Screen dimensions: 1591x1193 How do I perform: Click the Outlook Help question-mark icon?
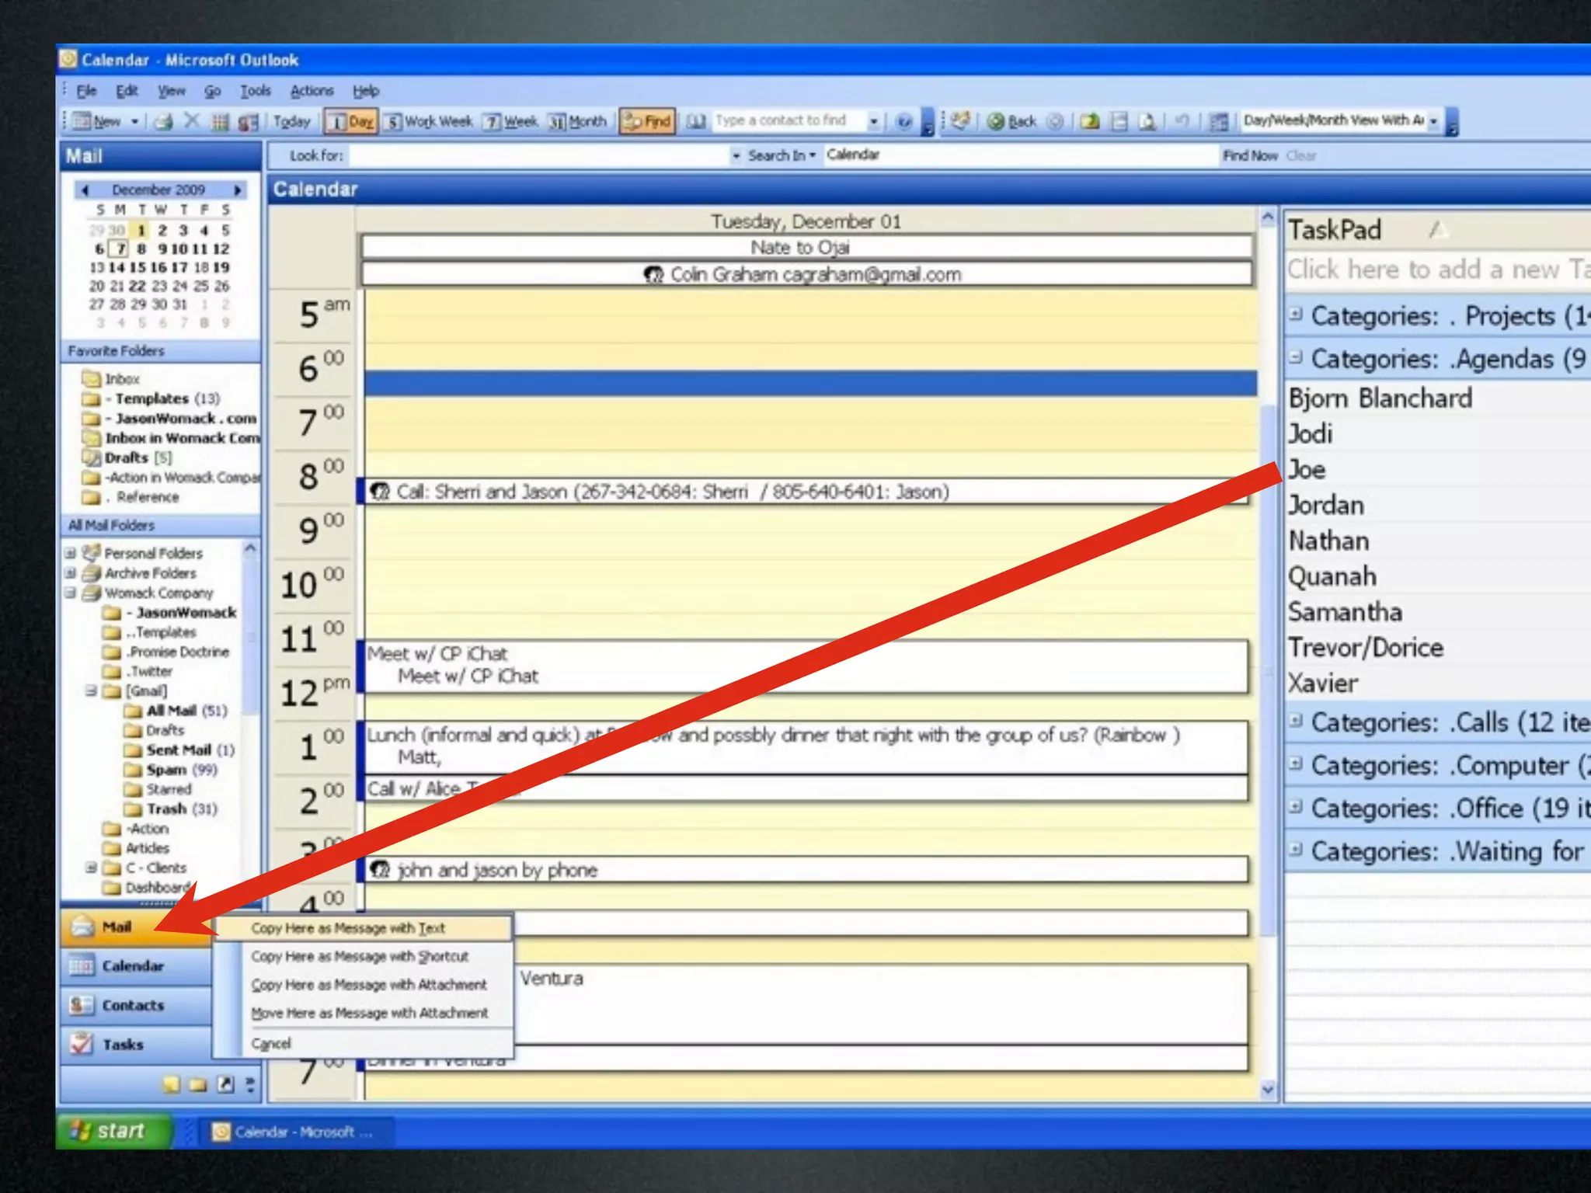903,121
